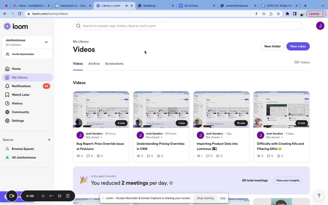Pause the Loom recording
Viewport: 328px width, 205px height.
pos(59,196)
